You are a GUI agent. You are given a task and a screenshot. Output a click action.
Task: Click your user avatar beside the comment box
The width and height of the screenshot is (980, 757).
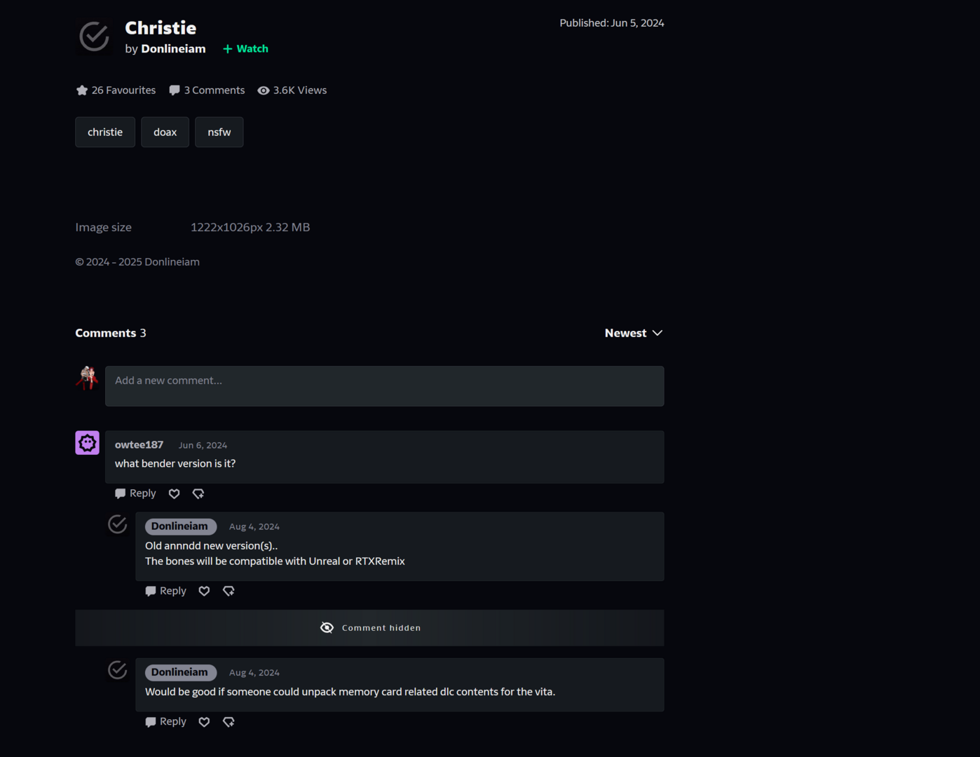coord(88,378)
